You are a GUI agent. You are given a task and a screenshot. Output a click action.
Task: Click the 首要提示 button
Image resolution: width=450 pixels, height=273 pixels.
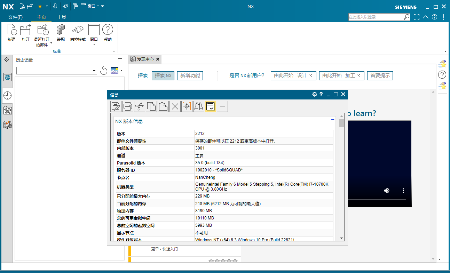380,75
